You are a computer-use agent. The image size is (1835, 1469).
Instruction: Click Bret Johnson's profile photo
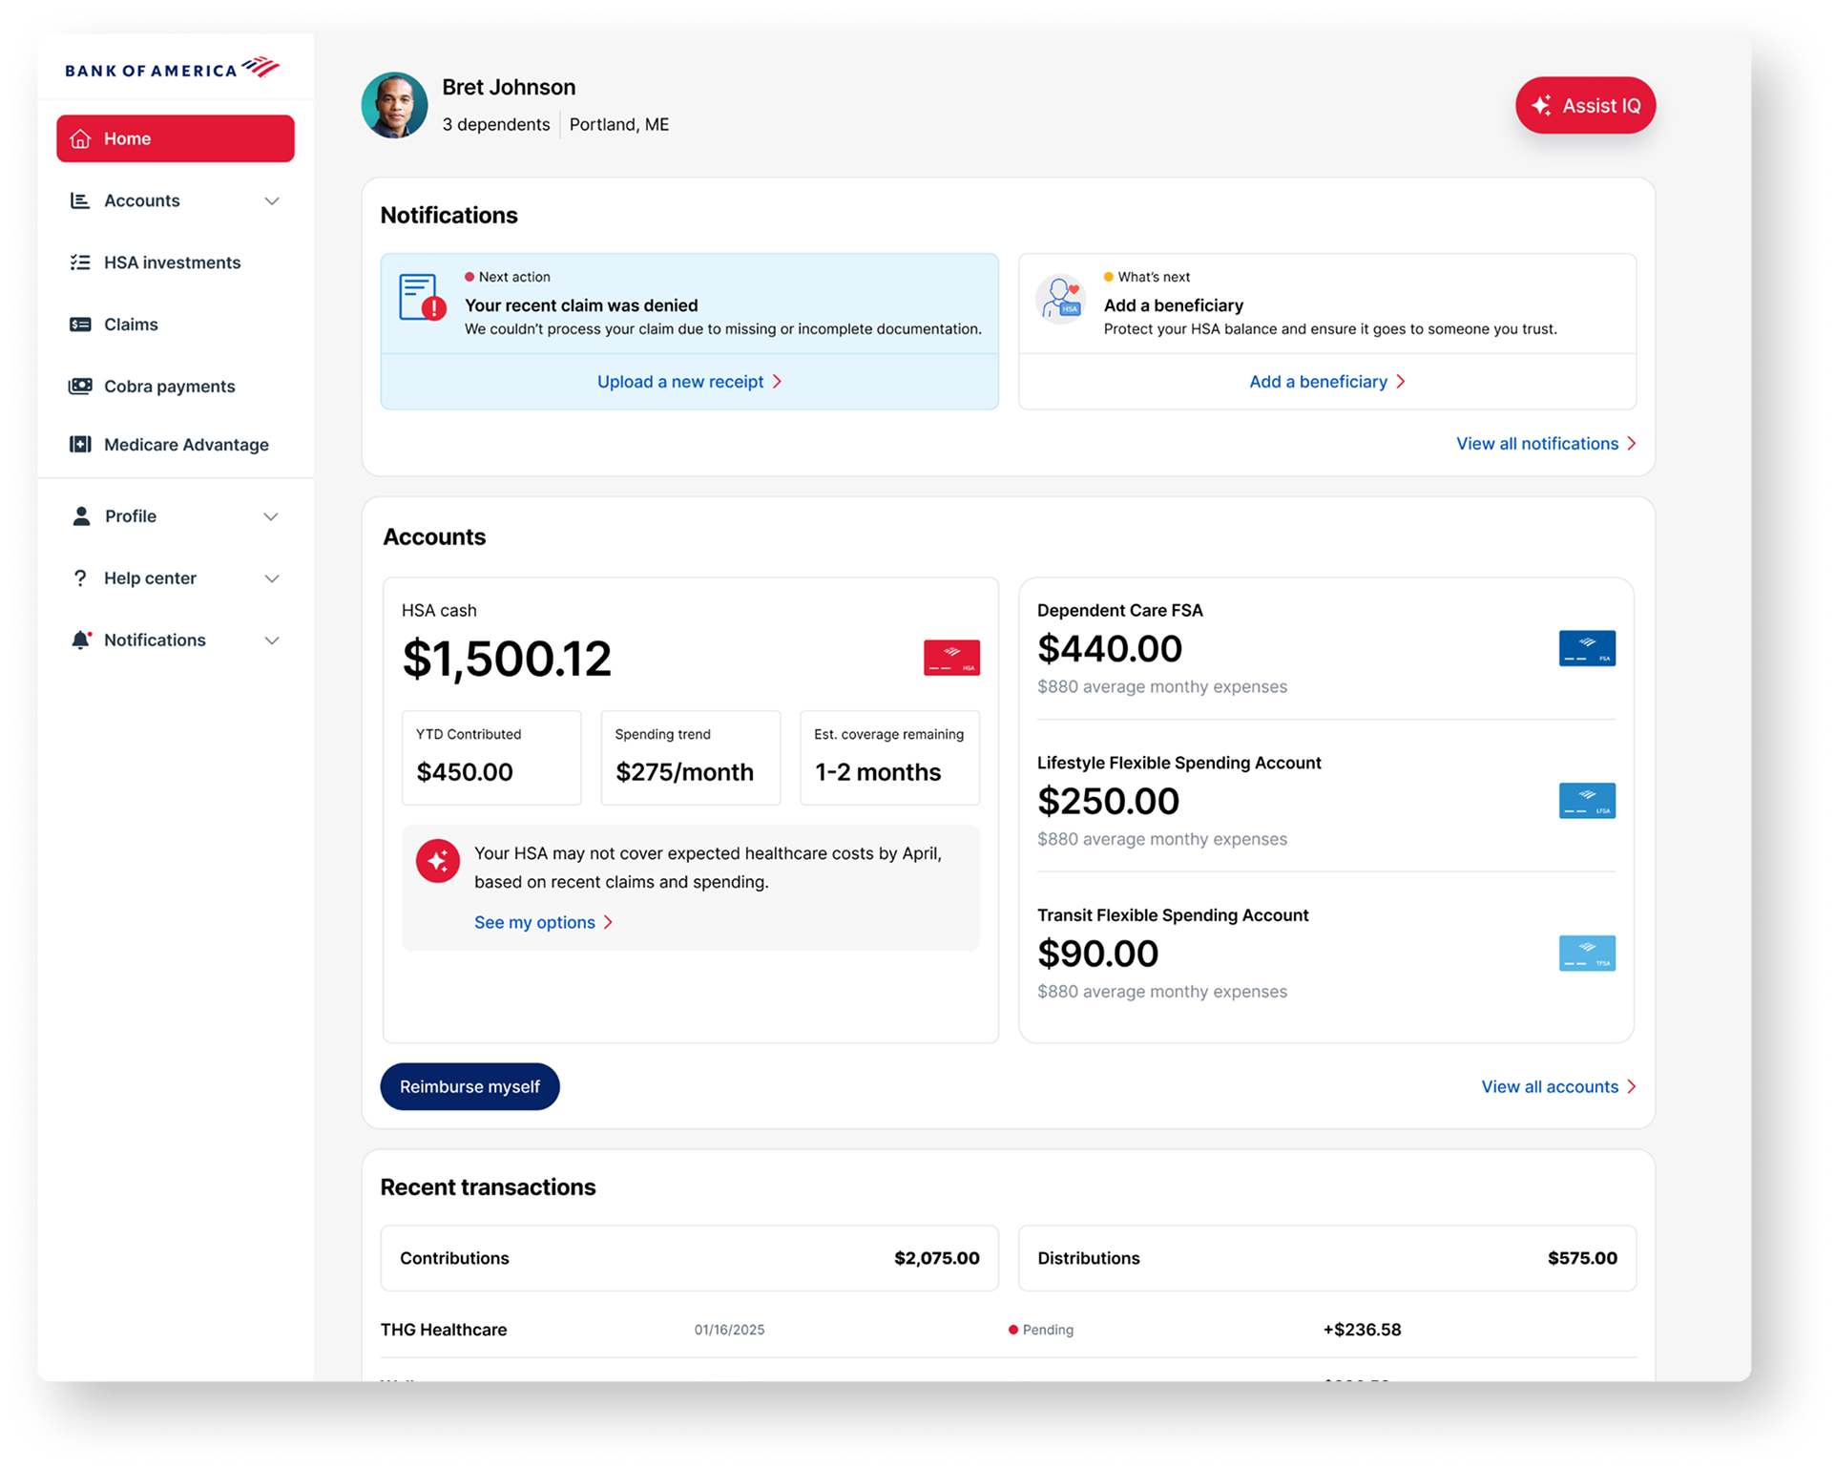click(x=394, y=105)
